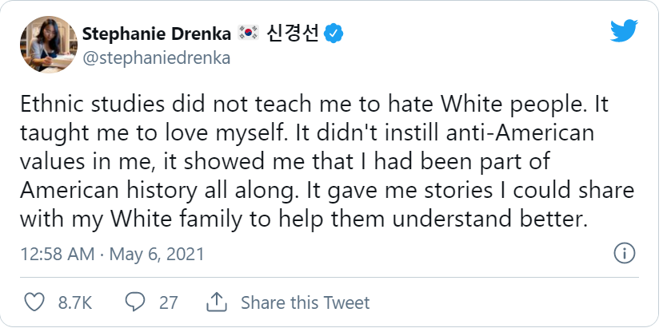The image size is (663, 328).
Task: Click the tweet line starting 'Ethnic studies'
Action: (314, 105)
